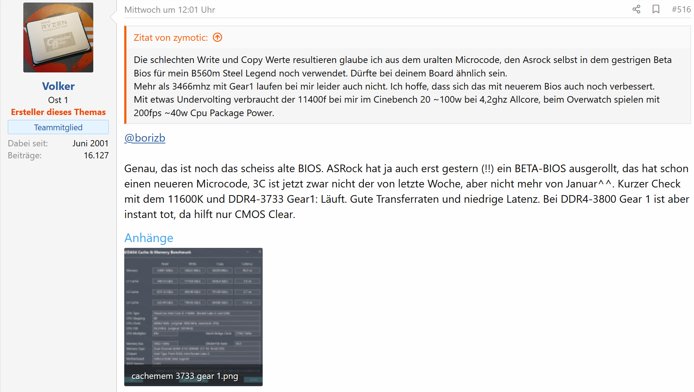Click the 'Ersteller dieses Themas' label
The width and height of the screenshot is (694, 392).
pos(58,112)
